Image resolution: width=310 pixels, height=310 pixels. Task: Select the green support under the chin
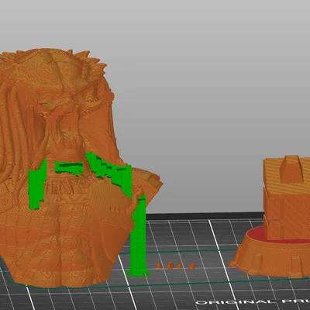(x=69, y=168)
